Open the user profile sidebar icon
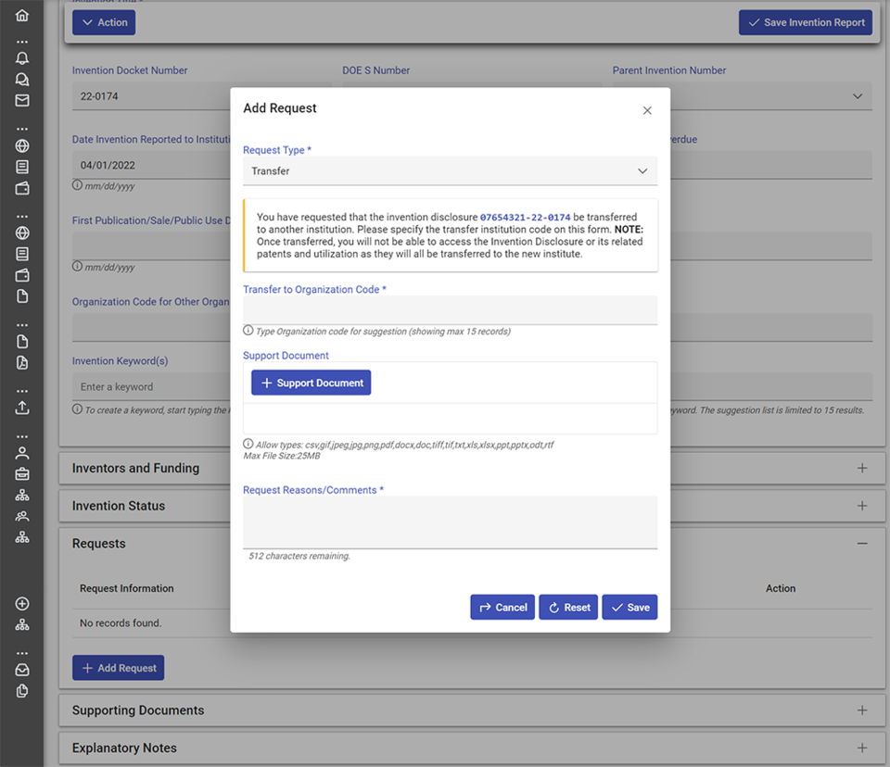Viewport: 890px width, 767px height. pyautogui.click(x=22, y=451)
